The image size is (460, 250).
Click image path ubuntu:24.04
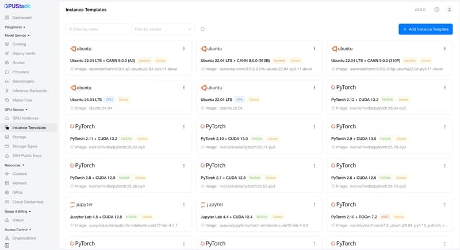tap(100, 108)
